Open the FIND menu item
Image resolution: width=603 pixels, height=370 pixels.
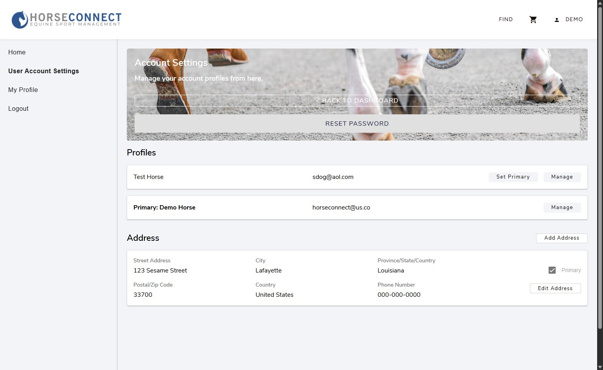click(506, 20)
